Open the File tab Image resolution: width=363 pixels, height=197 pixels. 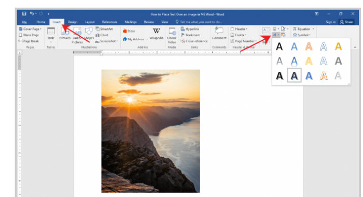[24, 22]
